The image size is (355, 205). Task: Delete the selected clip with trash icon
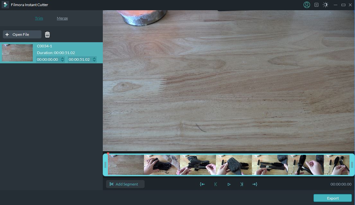click(x=47, y=35)
